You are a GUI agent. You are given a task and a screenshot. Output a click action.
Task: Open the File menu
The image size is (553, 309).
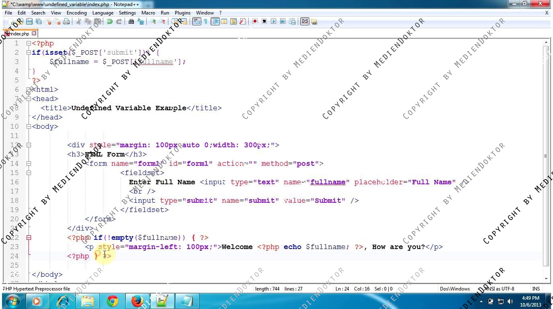tap(8, 12)
